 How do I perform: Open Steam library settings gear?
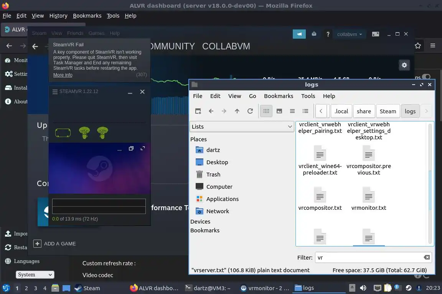click(404, 65)
